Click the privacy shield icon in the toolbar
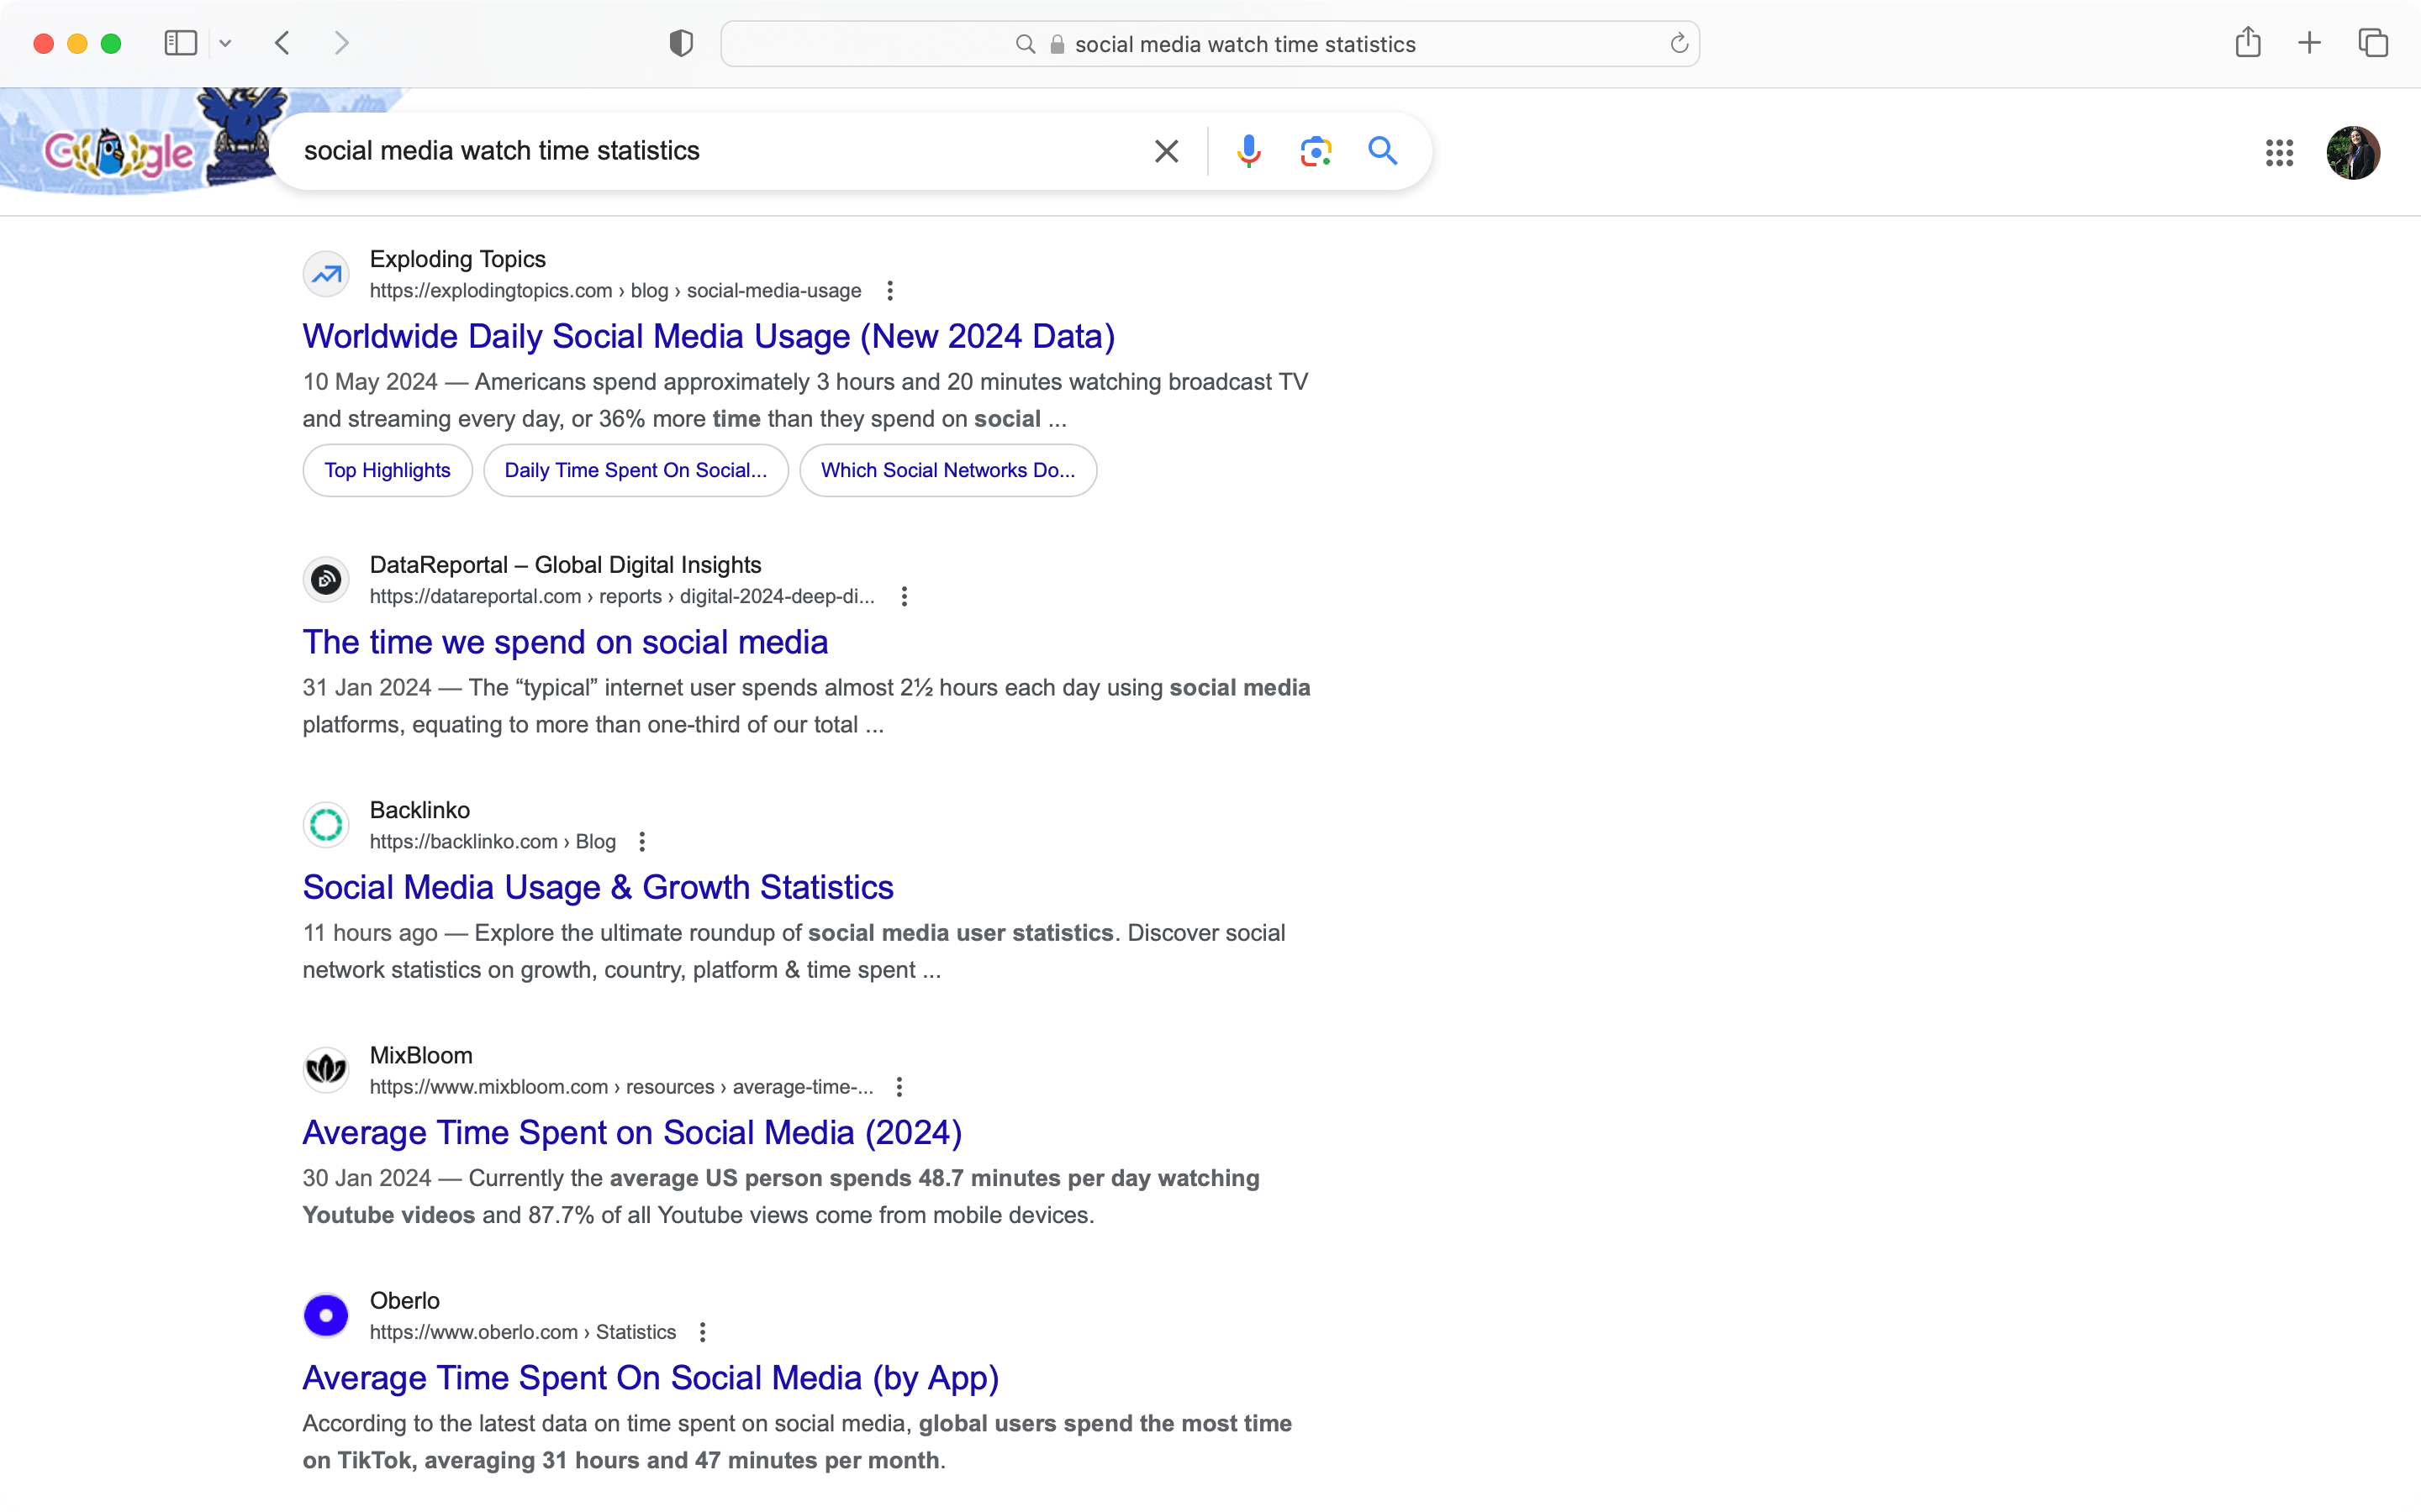Viewport: 2421px width, 1512px height. click(x=679, y=43)
